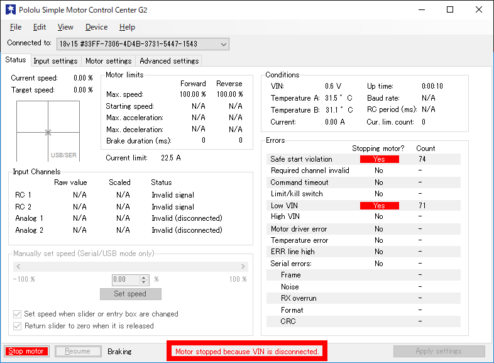
Task: Click the Current speed 0.00 % value
Action: pyautogui.click(x=83, y=78)
